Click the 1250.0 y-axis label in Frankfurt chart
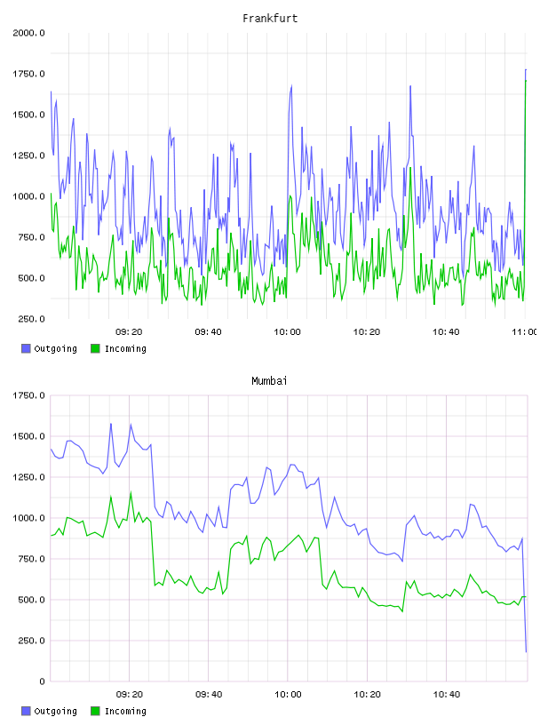540x725 pixels. pyautogui.click(x=28, y=155)
